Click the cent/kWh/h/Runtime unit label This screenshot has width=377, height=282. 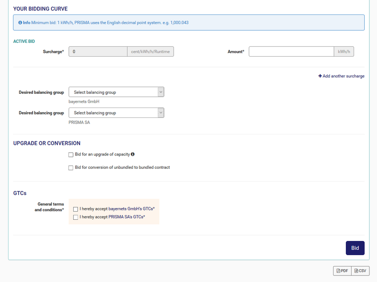(150, 51)
